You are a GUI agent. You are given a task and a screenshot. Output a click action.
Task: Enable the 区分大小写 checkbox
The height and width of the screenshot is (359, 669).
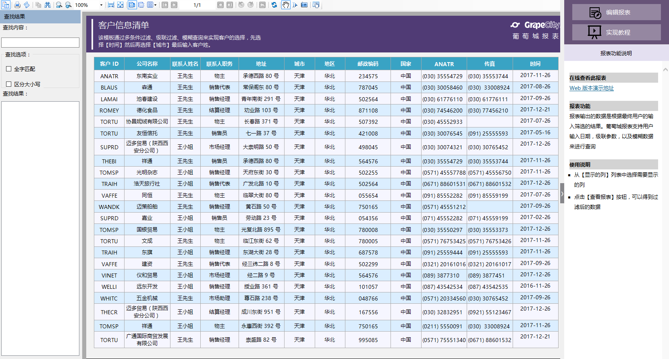[x=8, y=84]
